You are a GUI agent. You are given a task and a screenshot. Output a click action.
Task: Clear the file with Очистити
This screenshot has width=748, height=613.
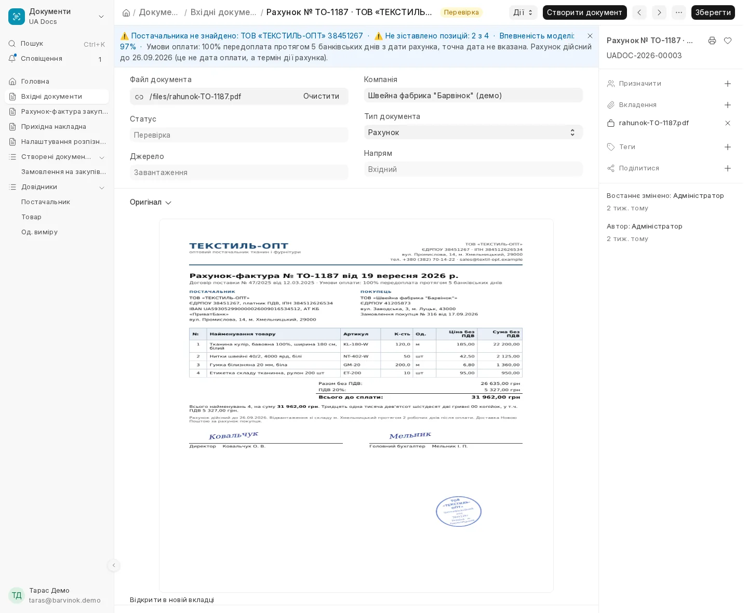321,97
